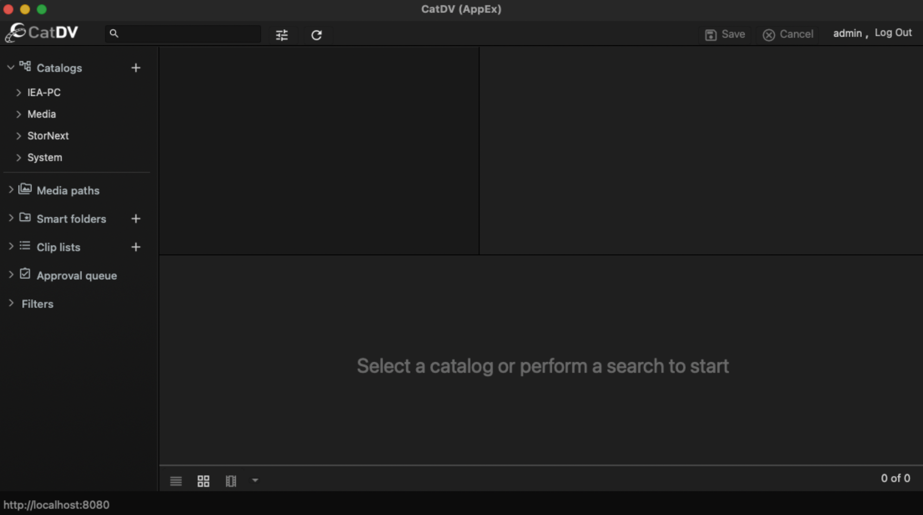Open the advanced search filter sliders icon
Image resolution: width=923 pixels, height=515 pixels.
pos(282,35)
